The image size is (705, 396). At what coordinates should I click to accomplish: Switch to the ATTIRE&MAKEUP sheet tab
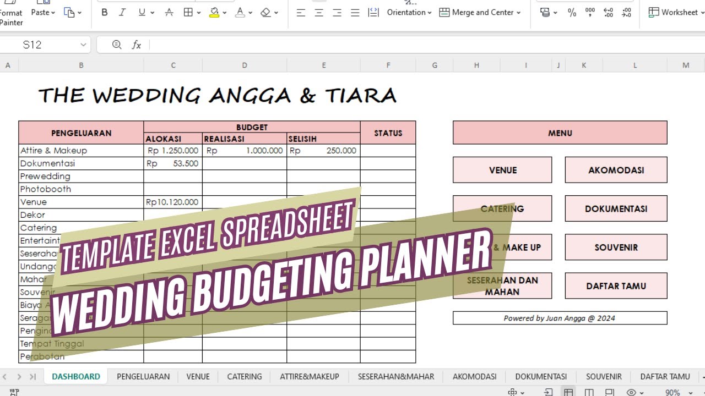(x=310, y=377)
